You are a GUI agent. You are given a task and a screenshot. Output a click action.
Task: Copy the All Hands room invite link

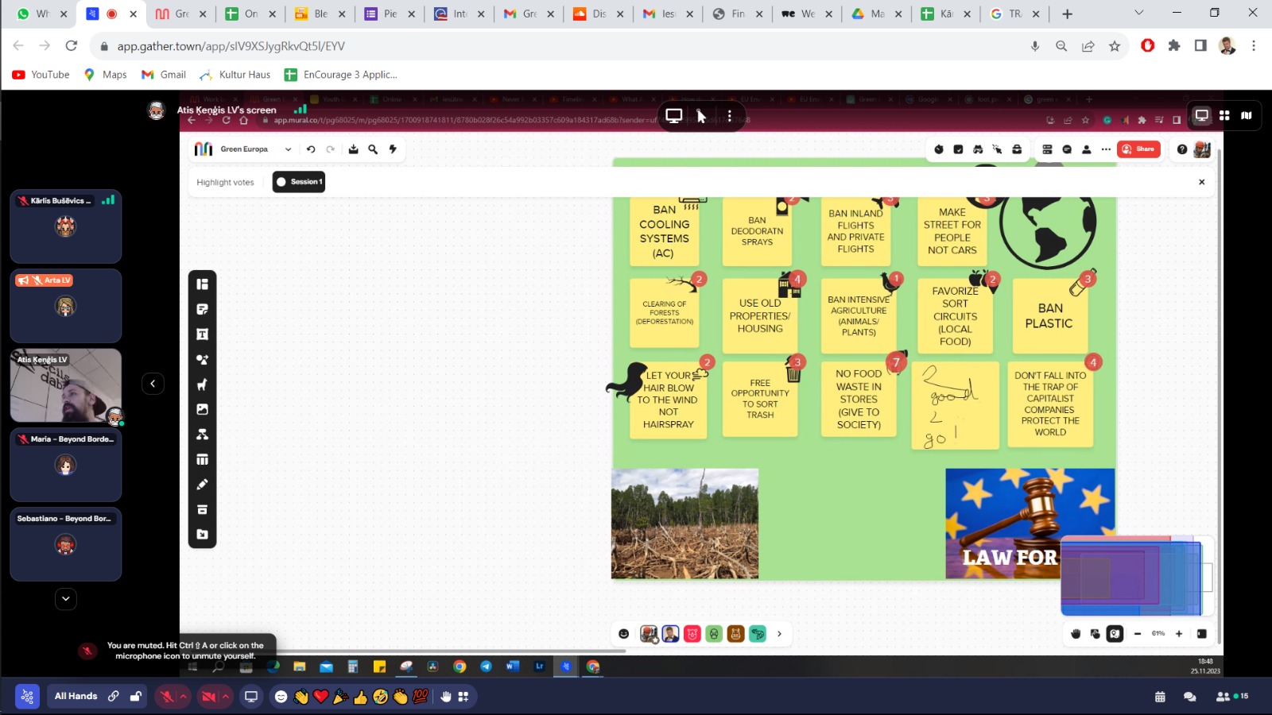[x=114, y=697]
